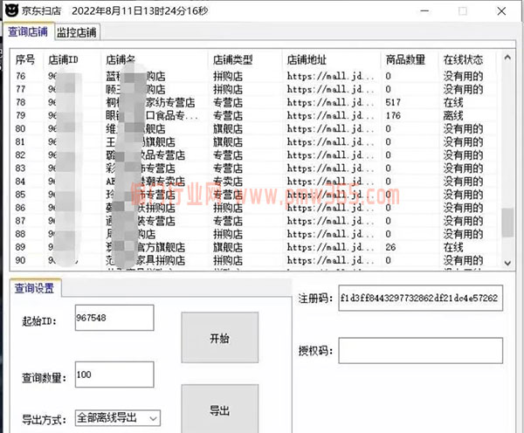Minimize the 京东扫店 window

[424, 11]
